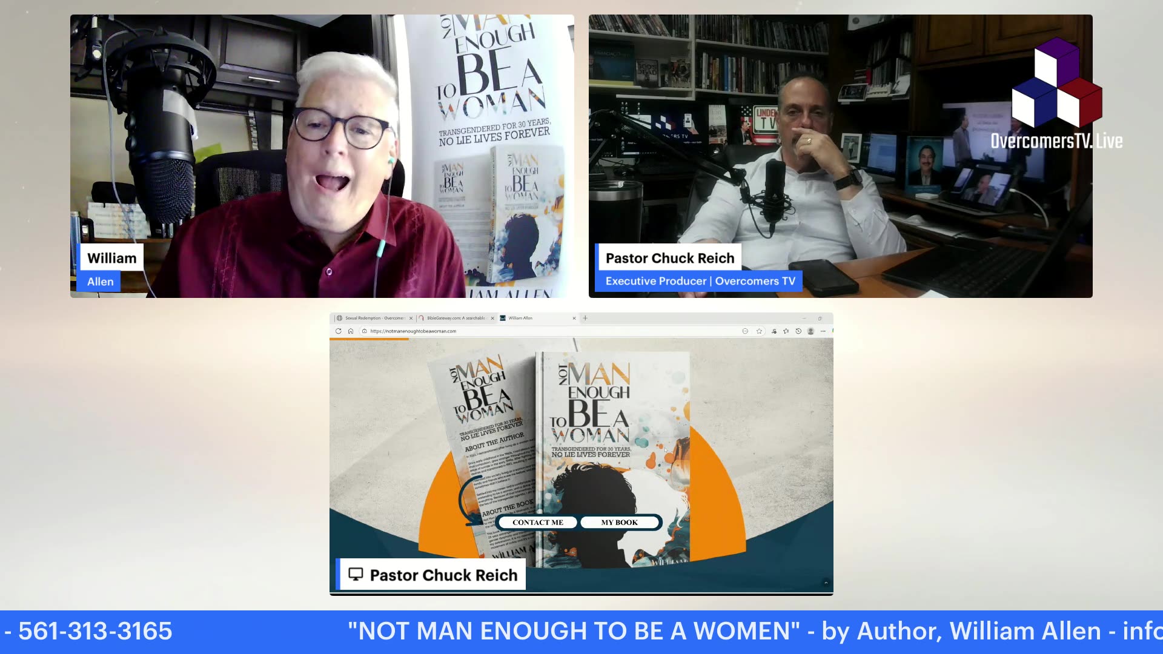The height and width of the screenshot is (654, 1163).
Task: Click the MY BOOK button
Action: [619, 522]
